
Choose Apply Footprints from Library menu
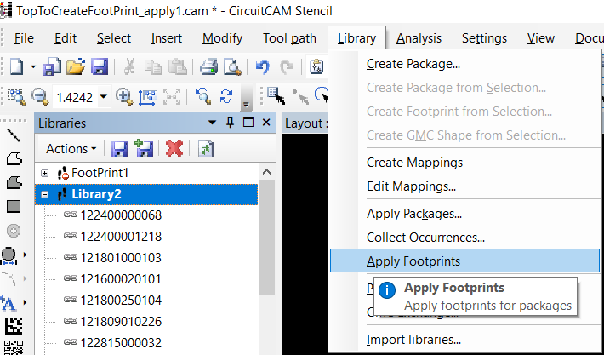(x=413, y=261)
